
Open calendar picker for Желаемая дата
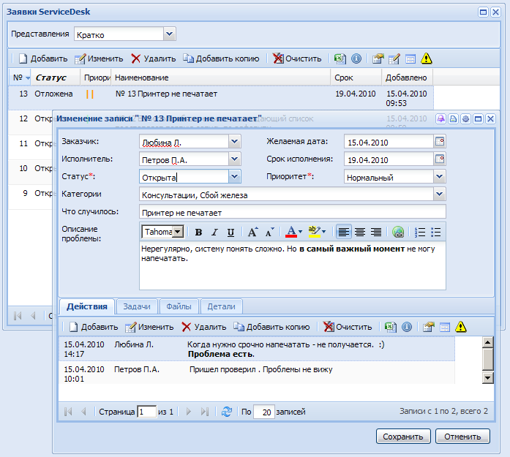(440, 142)
